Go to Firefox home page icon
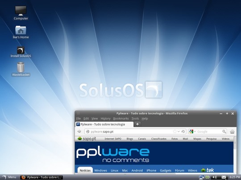This screenshot has width=241, height=180. coord(232,132)
